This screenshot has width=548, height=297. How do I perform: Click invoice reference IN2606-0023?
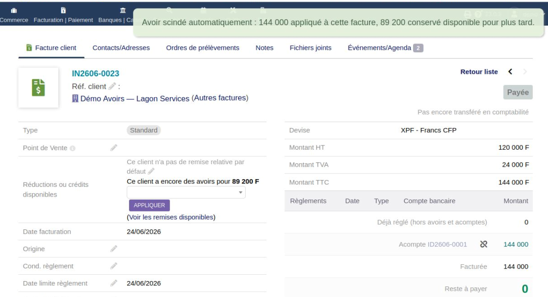[x=95, y=73]
